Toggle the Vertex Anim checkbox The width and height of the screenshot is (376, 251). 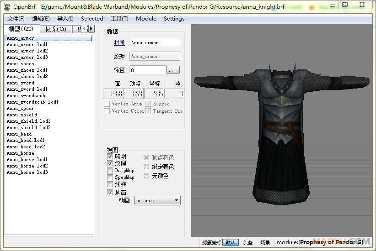107,104
